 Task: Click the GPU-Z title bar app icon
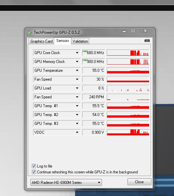pos(29,32)
